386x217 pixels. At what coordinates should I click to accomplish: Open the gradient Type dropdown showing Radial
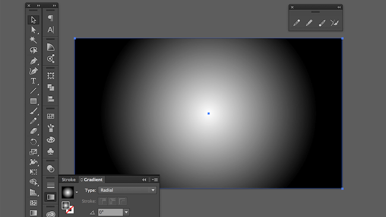click(127, 190)
